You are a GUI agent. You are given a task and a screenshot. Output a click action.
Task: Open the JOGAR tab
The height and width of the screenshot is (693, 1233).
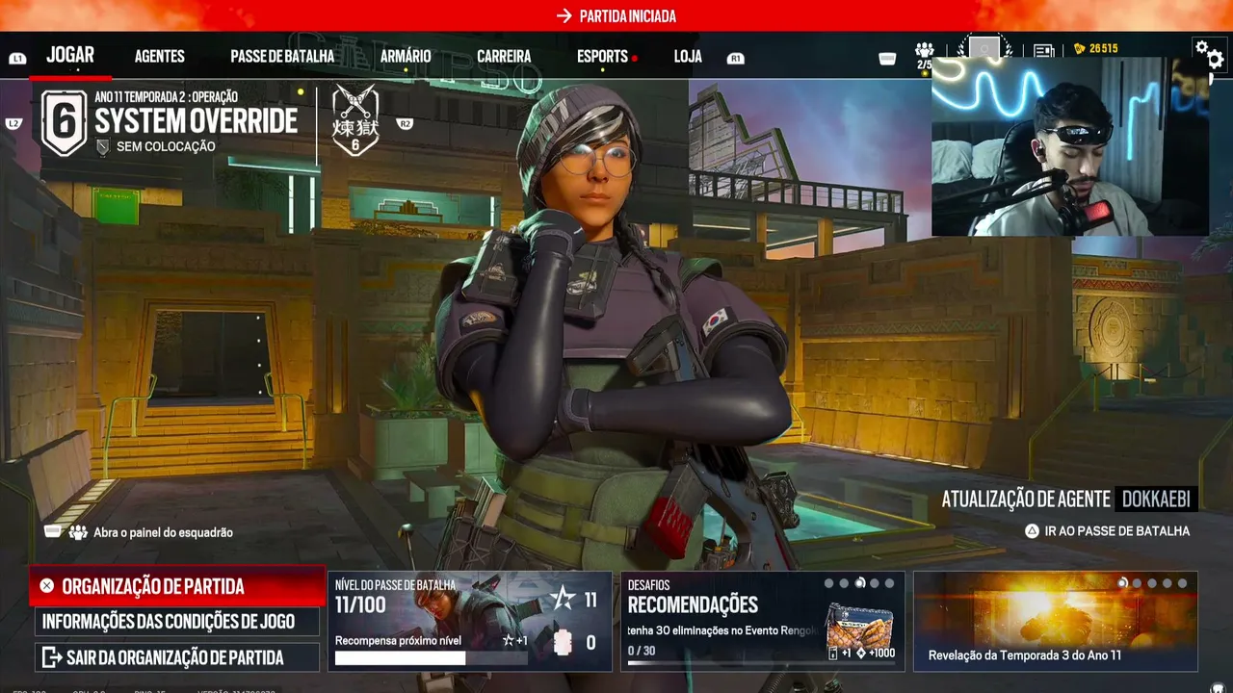pyautogui.click(x=70, y=55)
